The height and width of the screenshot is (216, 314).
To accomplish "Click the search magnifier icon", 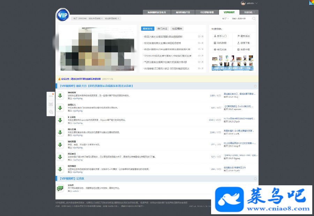I will coord(254,18).
